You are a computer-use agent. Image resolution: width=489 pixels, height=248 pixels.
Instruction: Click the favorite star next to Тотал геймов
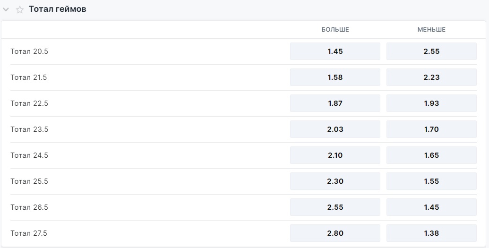[x=20, y=9]
